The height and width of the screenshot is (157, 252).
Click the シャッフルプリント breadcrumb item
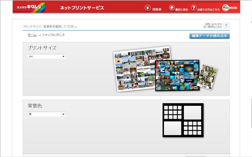pyautogui.click(x=54, y=35)
